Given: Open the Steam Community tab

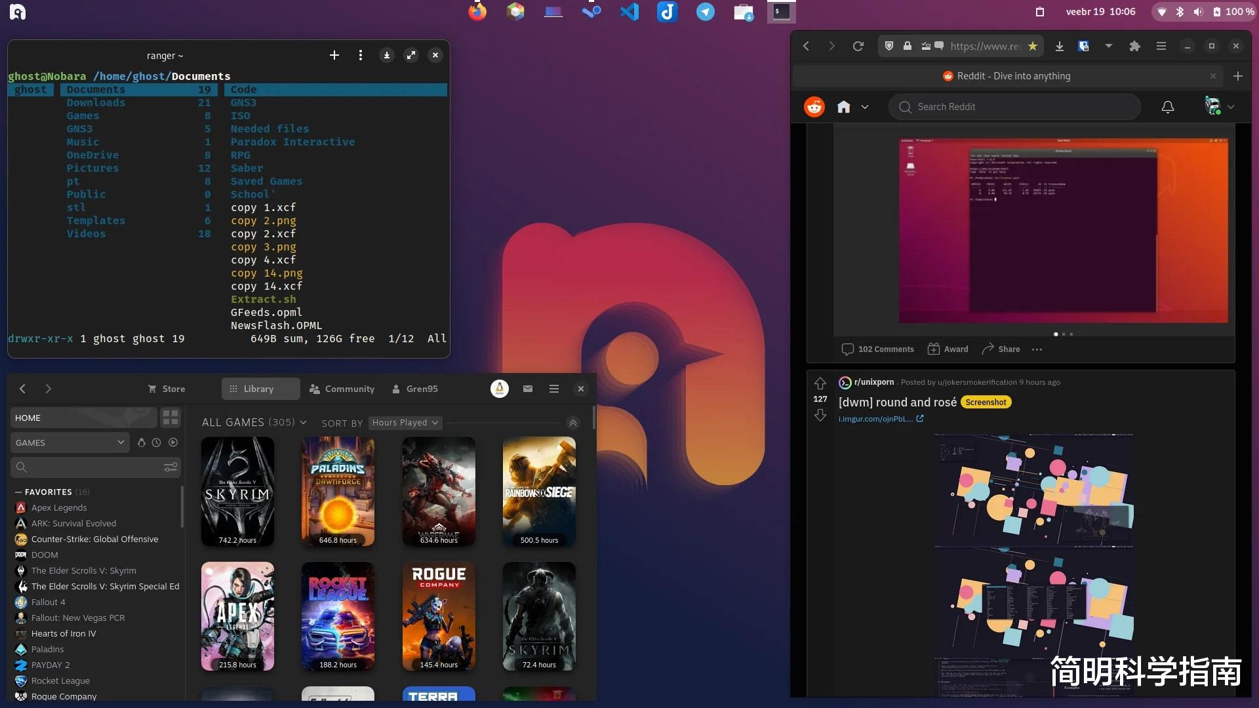Looking at the screenshot, I should (342, 389).
